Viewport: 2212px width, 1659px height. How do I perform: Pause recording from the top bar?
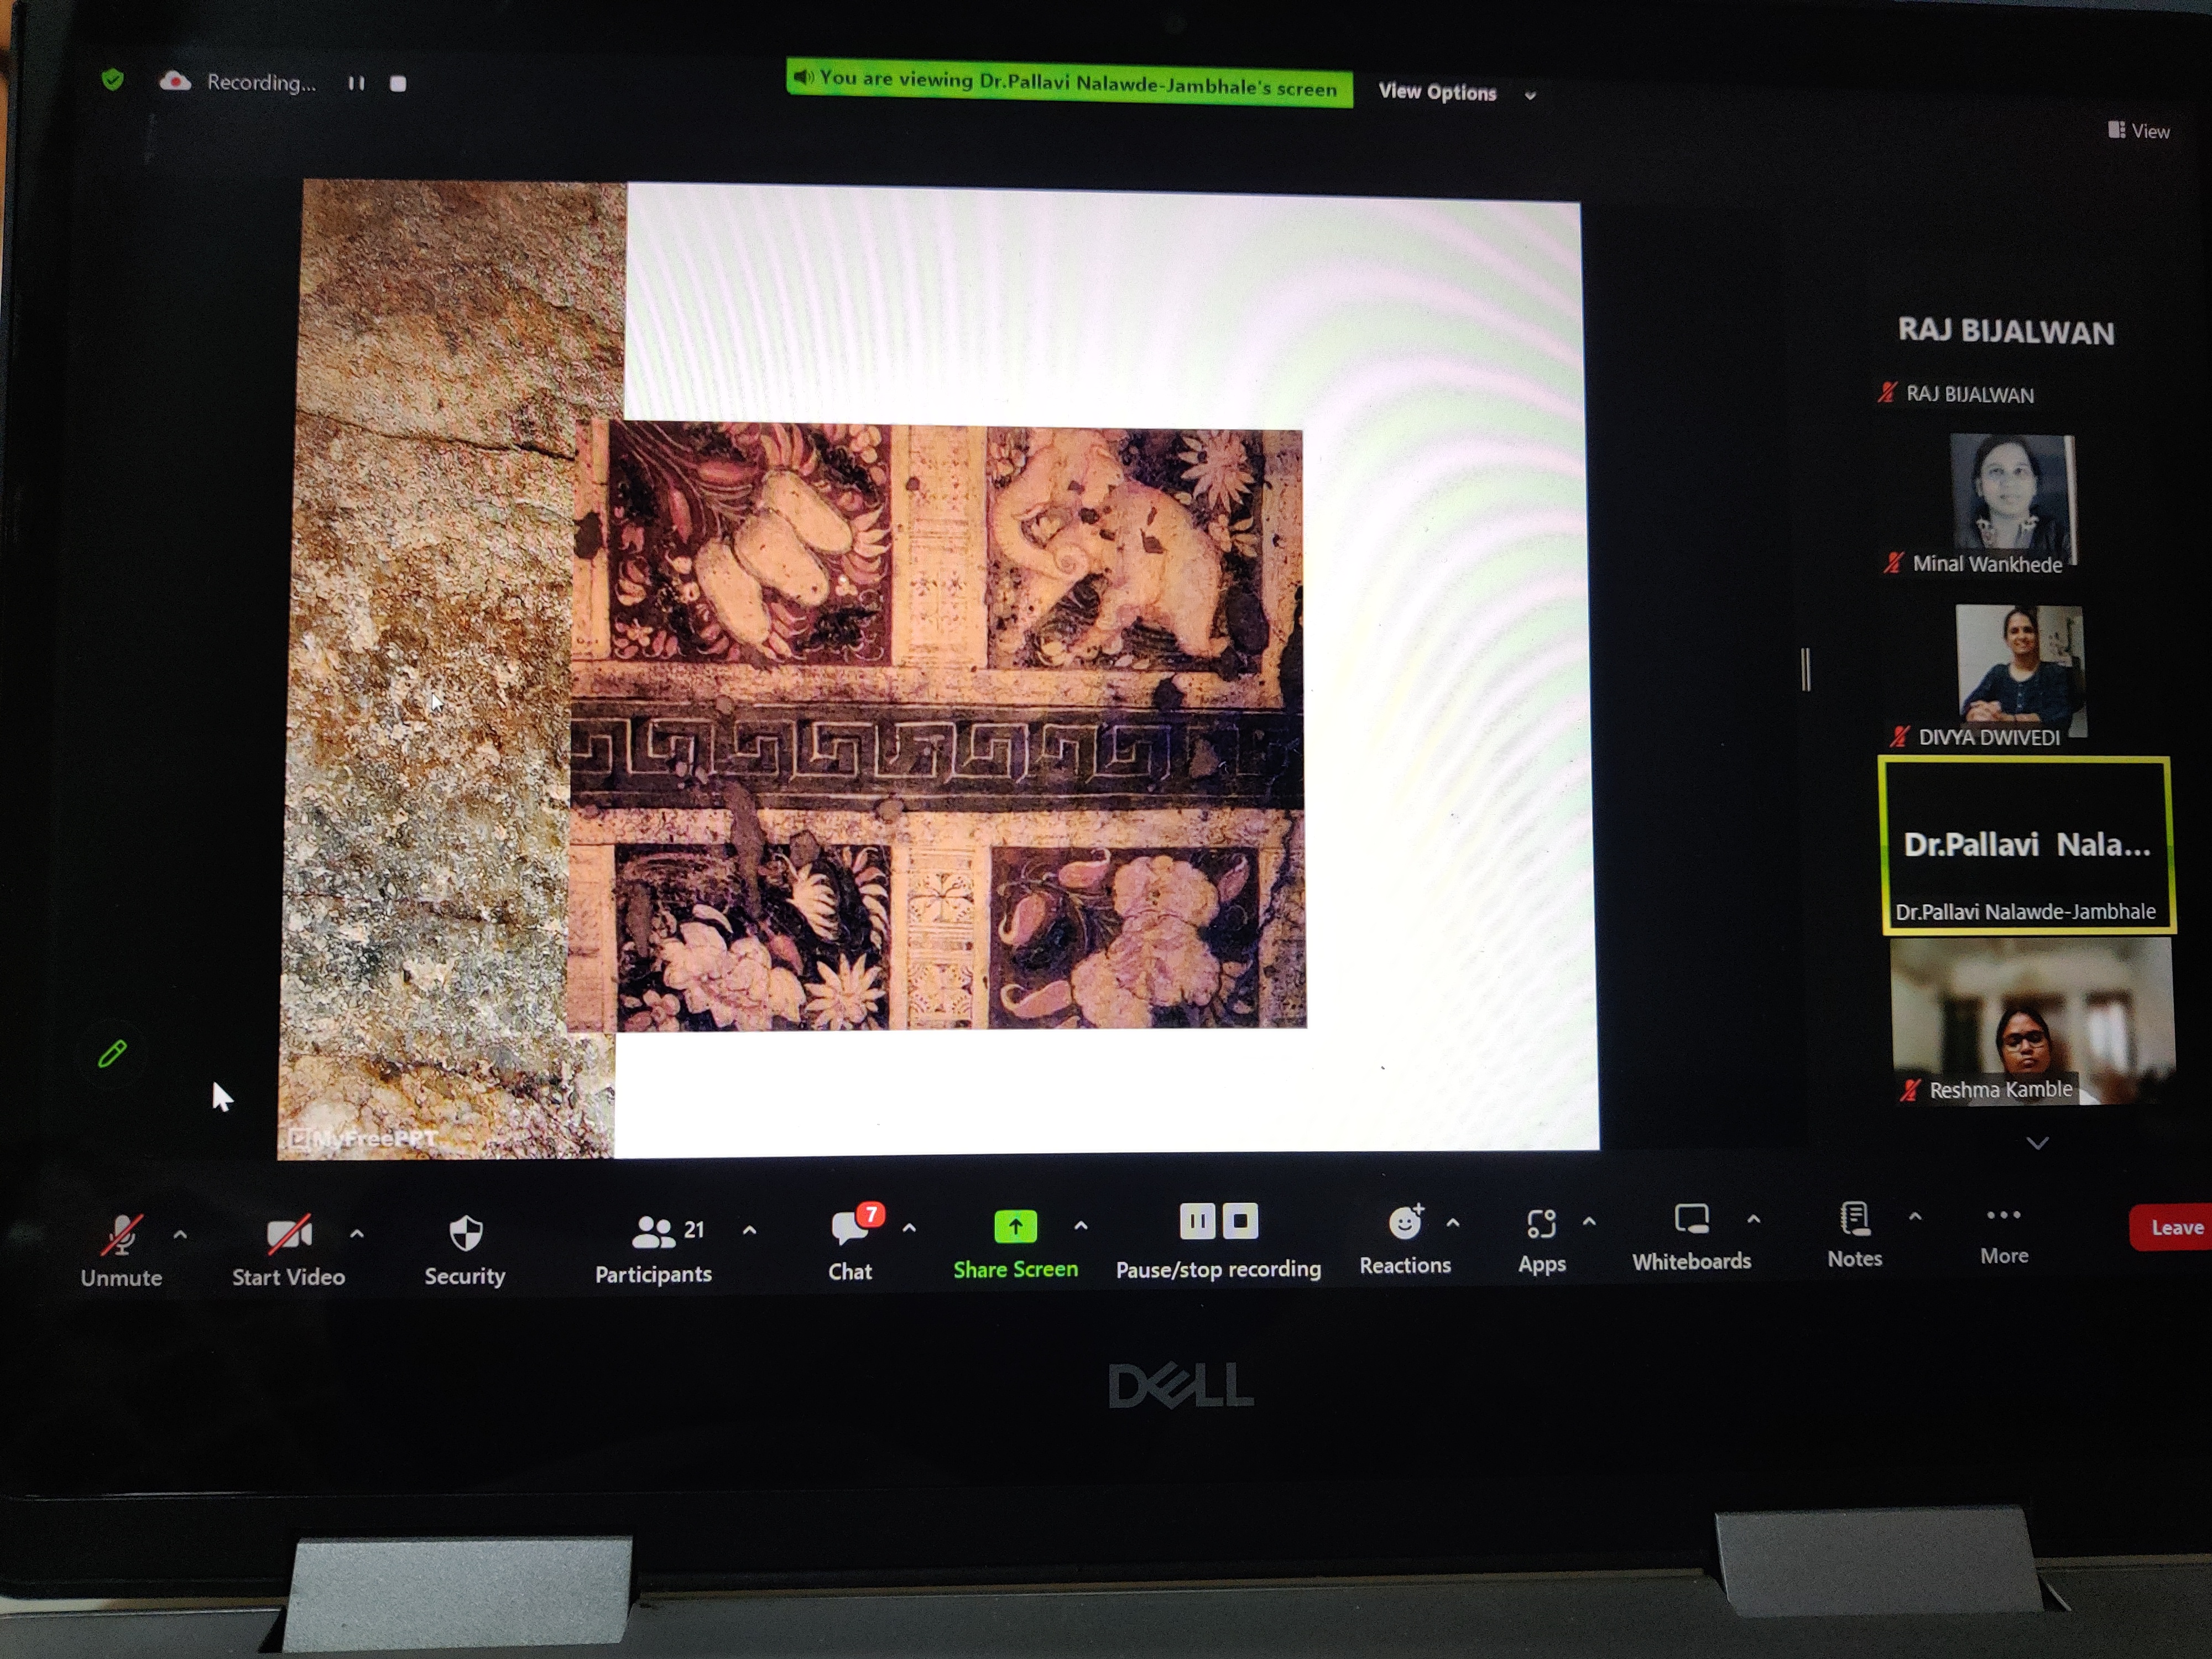356,83
